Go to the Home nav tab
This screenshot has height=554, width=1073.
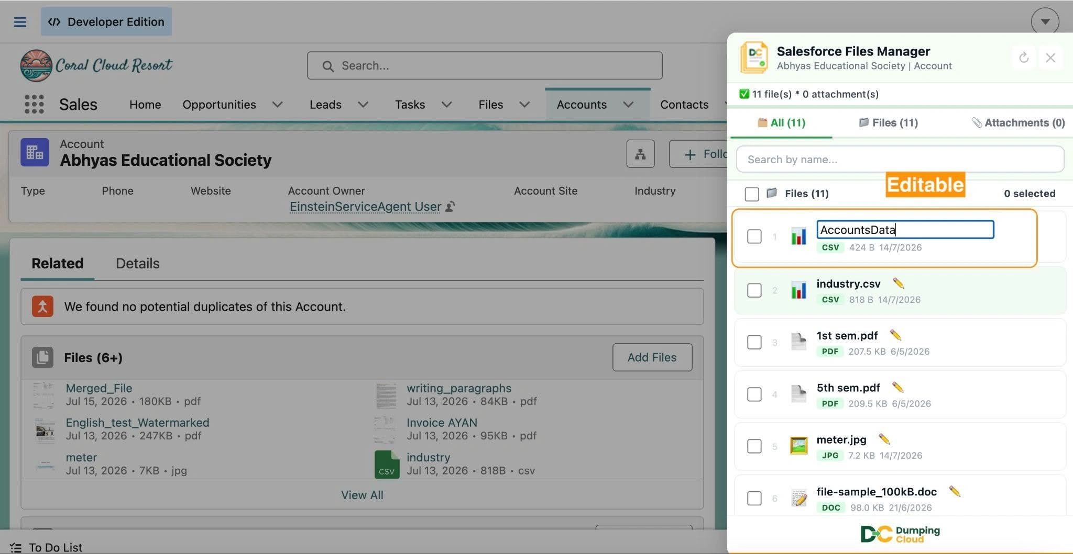pyautogui.click(x=145, y=105)
